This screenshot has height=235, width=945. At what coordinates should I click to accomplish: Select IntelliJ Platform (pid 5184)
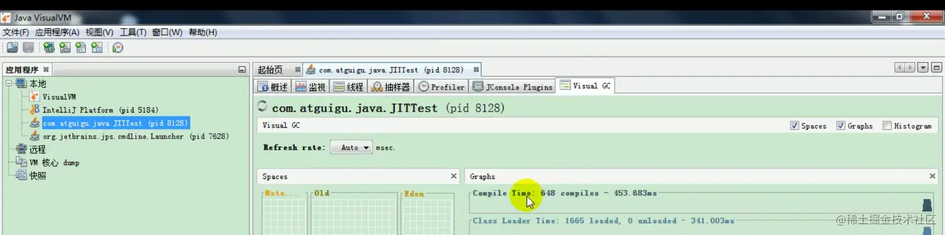[x=100, y=110]
